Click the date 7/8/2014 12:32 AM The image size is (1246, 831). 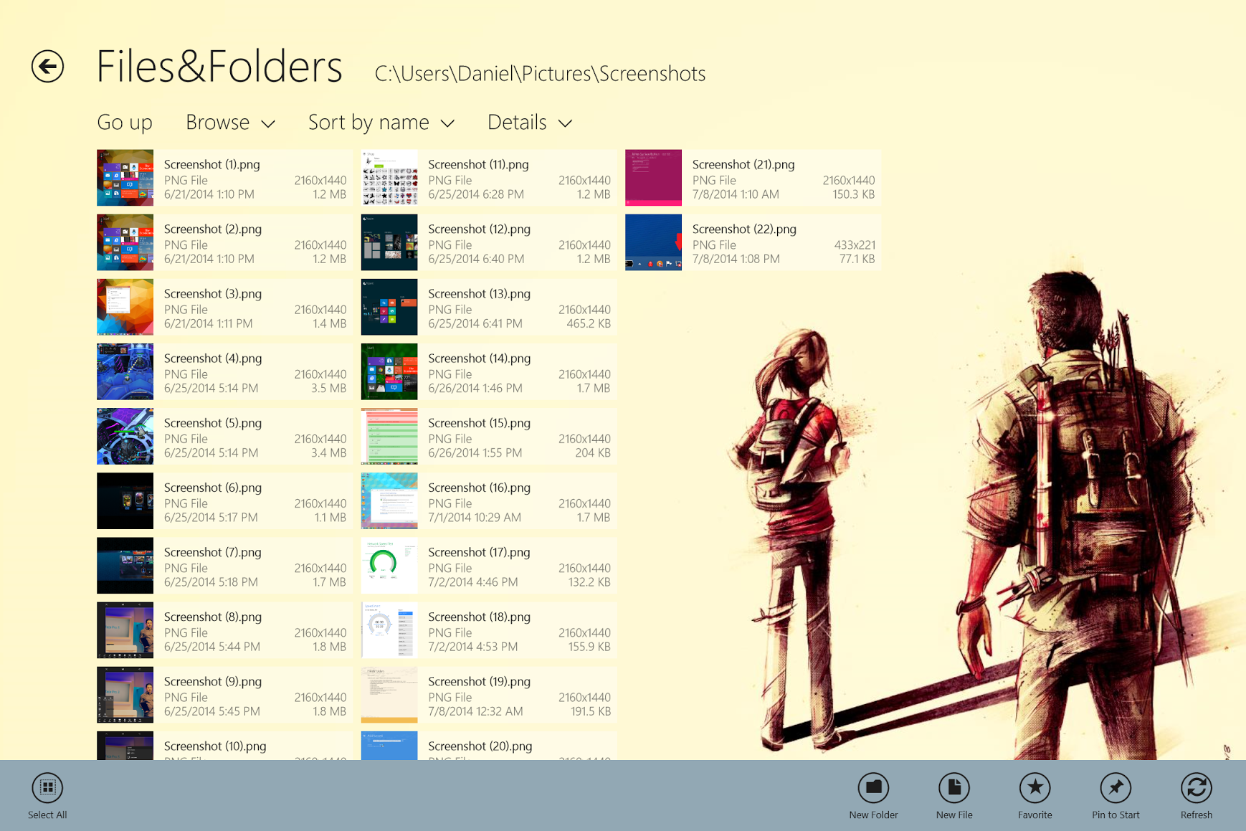(475, 711)
